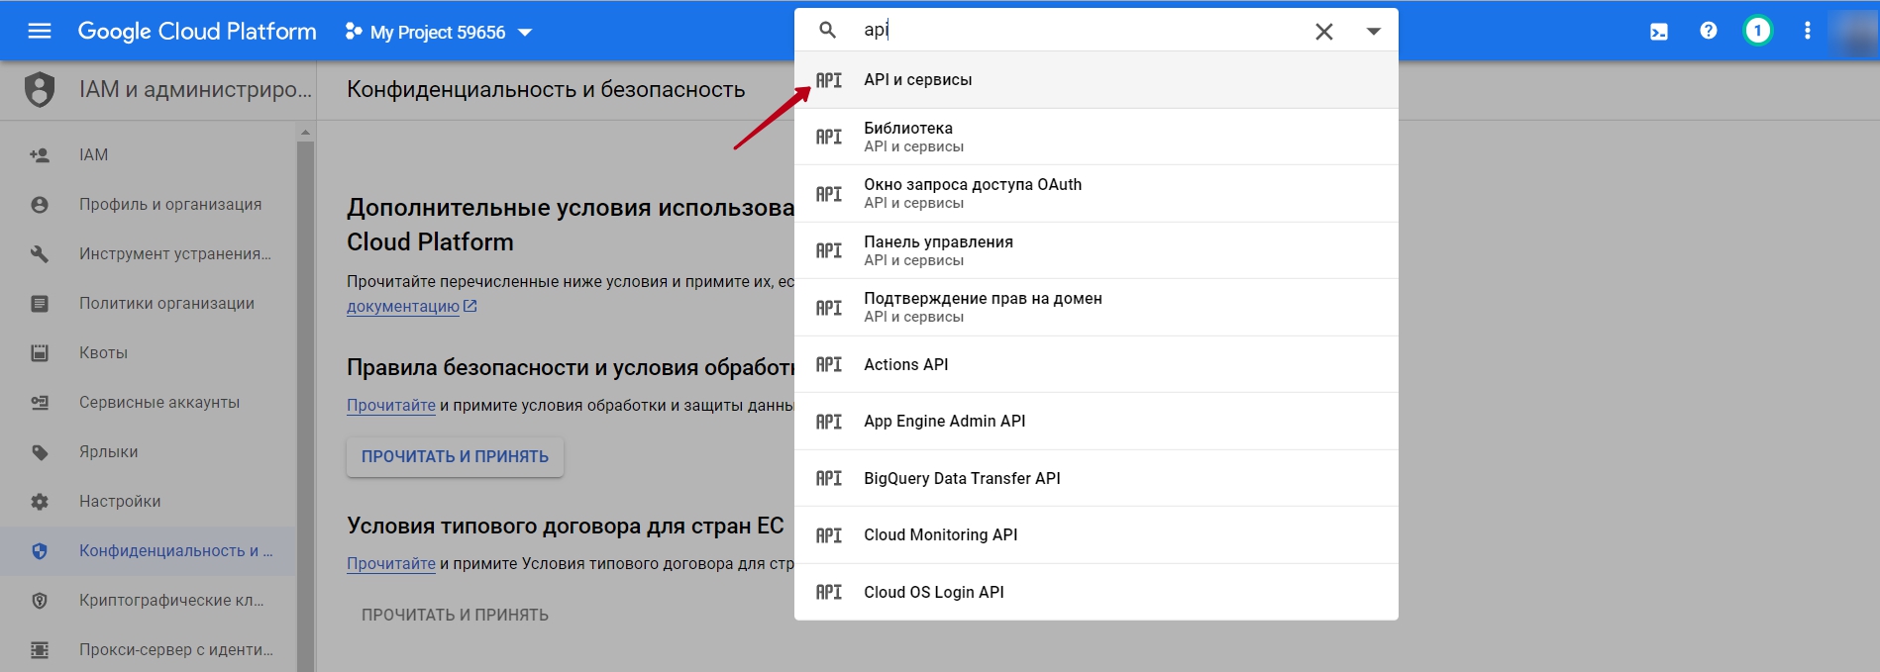
Task: Select Подтверждение прав на домен result
Action: pos(1097,307)
